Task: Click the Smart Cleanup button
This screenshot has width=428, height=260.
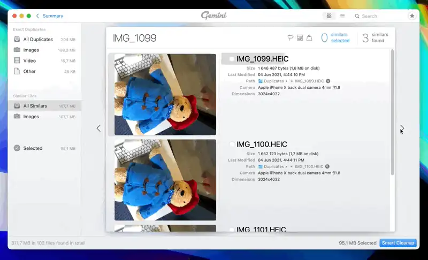Action: (x=398, y=243)
